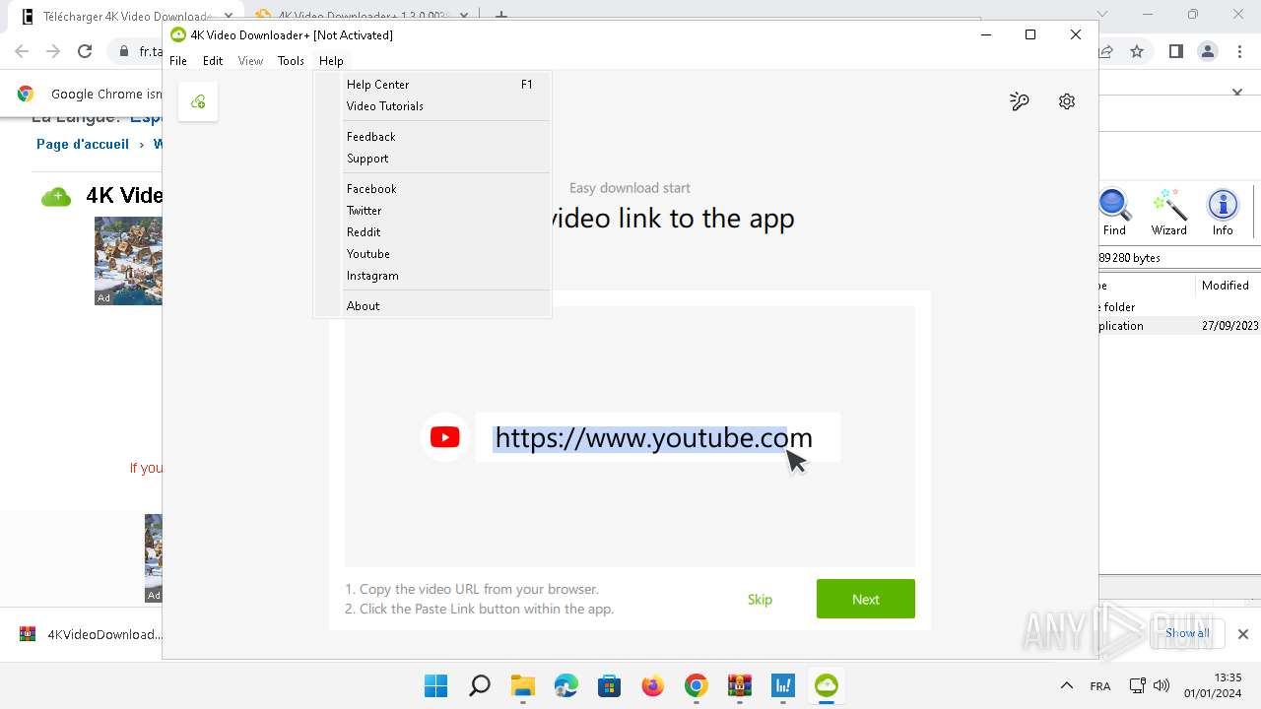The height and width of the screenshot is (709, 1261).
Task: Open the volume control in the tray
Action: [1161, 685]
